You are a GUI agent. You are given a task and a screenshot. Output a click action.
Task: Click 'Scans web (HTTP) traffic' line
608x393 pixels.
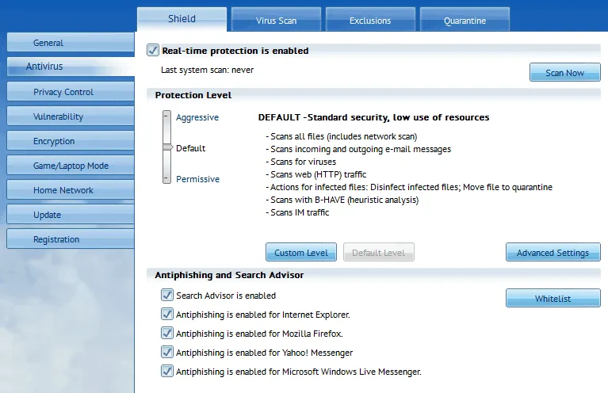[x=315, y=174]
